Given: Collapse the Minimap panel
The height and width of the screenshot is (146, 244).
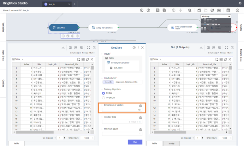Looking at the screenshot, I should tap(229, 16).
